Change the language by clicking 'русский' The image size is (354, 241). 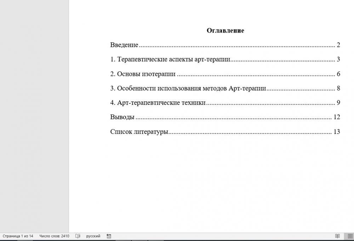pos(93,236)
